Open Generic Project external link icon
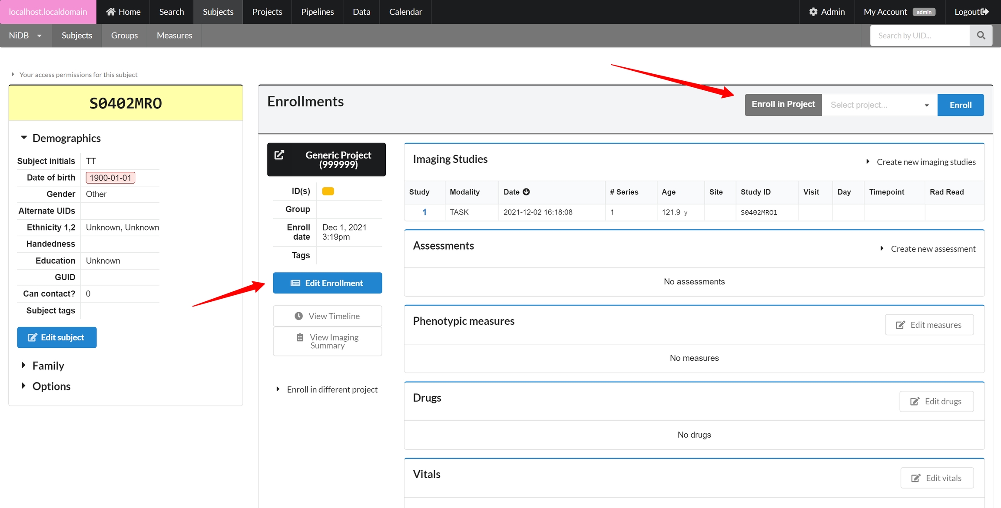The height and width of the screenshot is (508, 1001). coord(279,155)
